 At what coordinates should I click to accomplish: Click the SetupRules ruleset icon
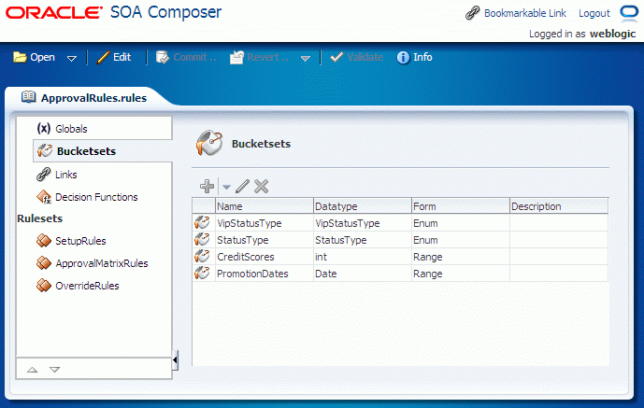click(44, 240)
